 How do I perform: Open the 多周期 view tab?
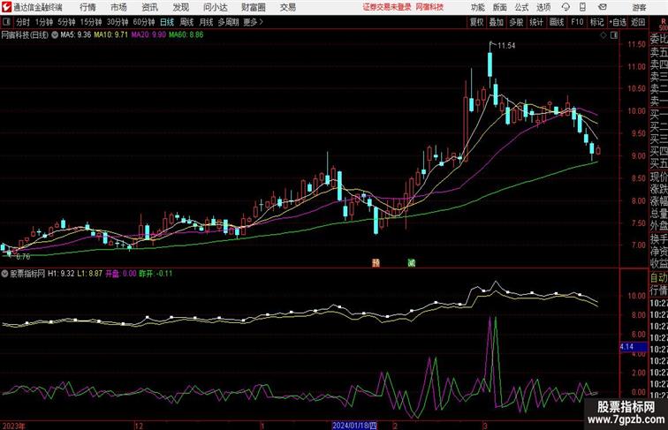[x=228, y=22]
